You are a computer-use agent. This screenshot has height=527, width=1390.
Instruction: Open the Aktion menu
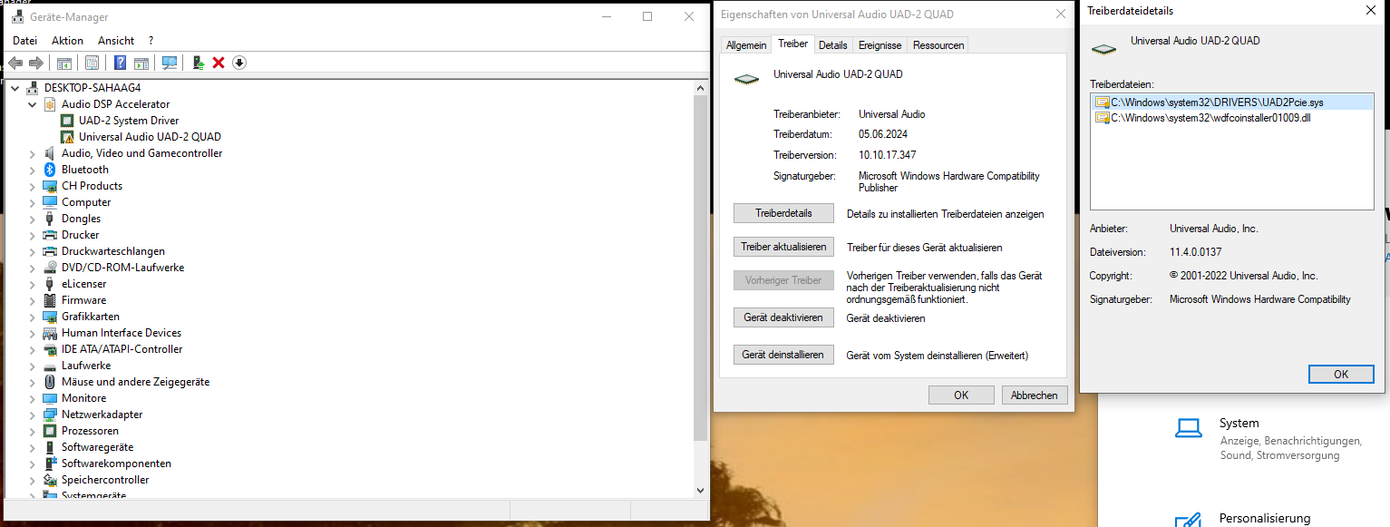(67, 41)
